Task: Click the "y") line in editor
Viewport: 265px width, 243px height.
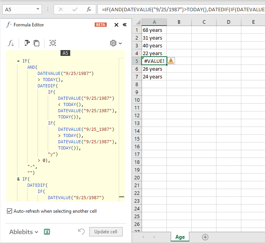Action: tap(53, 154)
